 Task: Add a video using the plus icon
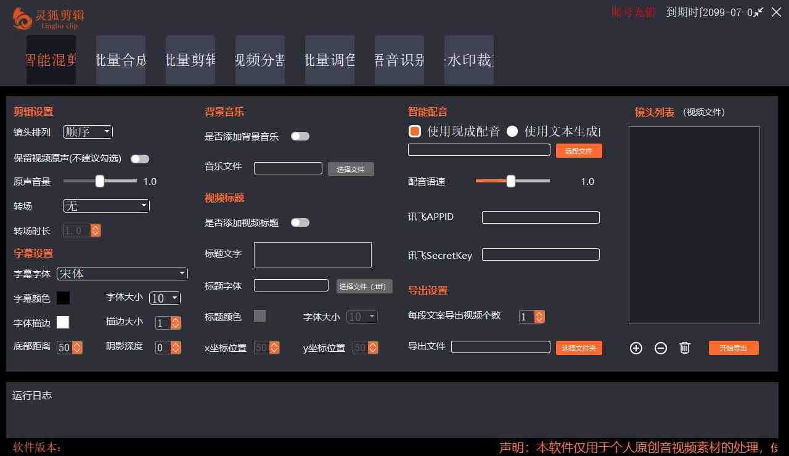(x=636, y=348)
